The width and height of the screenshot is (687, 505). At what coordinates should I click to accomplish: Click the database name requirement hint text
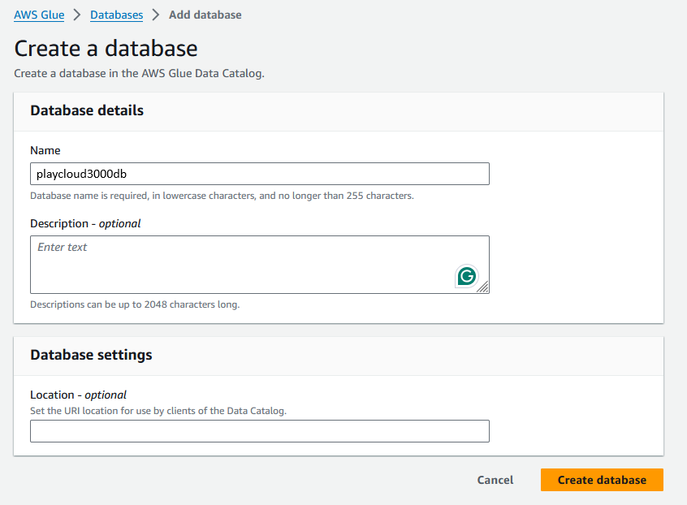[x=223, y=196]
